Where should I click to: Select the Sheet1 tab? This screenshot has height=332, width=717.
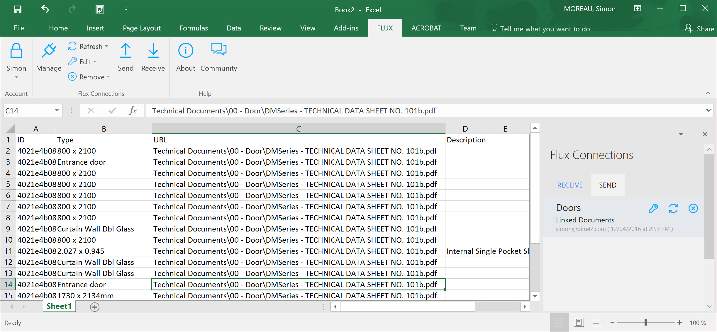click(59, 306)
